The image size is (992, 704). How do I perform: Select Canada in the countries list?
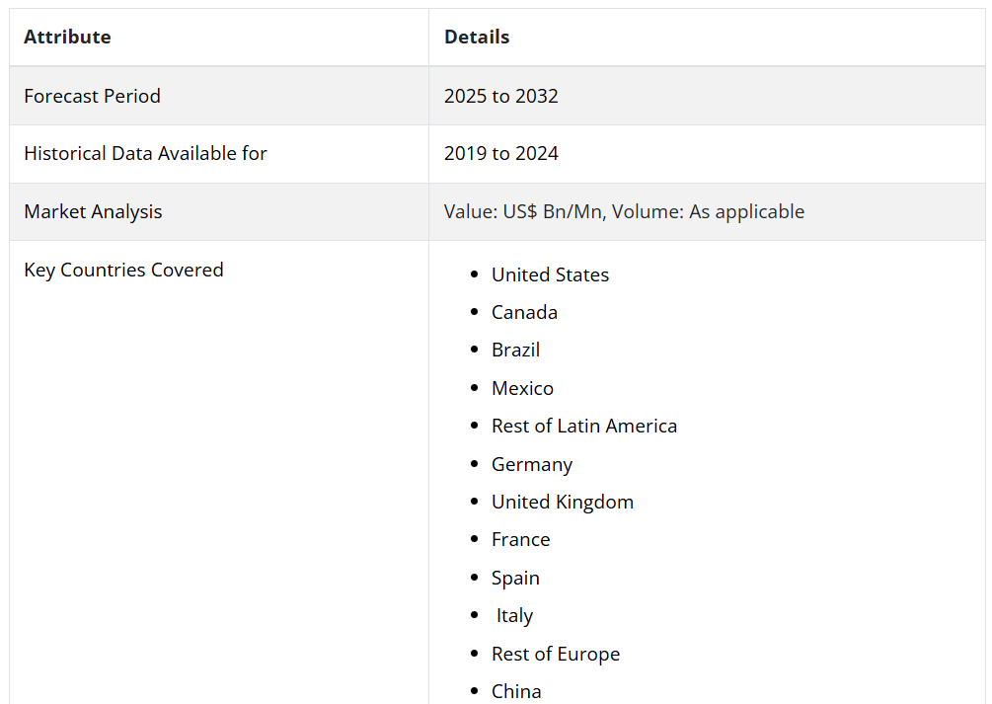tap(524, 313)
